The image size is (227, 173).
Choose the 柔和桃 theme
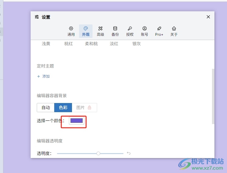[x=91, y=44]
